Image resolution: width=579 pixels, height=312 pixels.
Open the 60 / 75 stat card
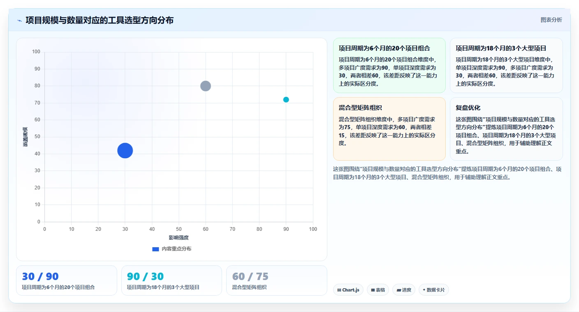pyautogui.click(x=277, y=280)
